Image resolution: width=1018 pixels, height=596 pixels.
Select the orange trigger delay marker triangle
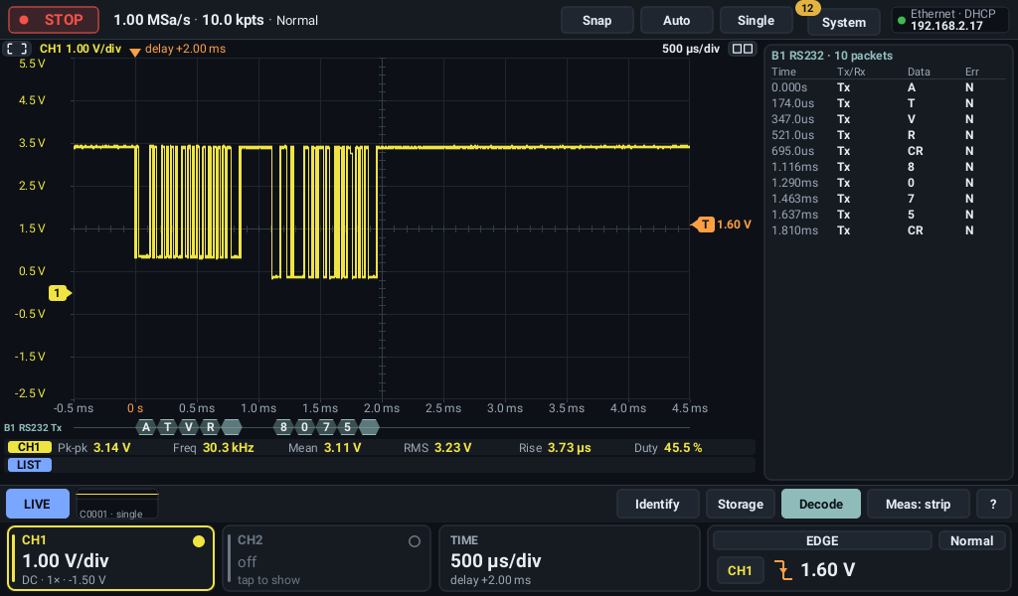[x=135, y=53]
